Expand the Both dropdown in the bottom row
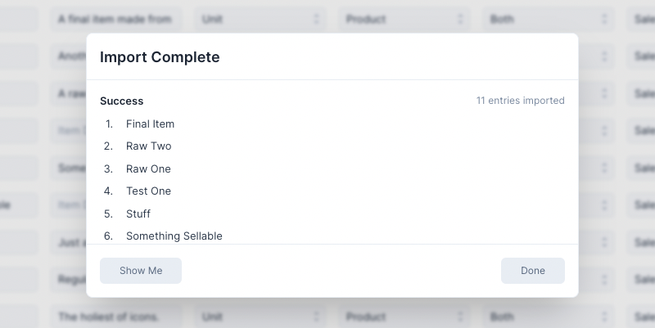The image size is (655, 328). [x=548, y=317]
